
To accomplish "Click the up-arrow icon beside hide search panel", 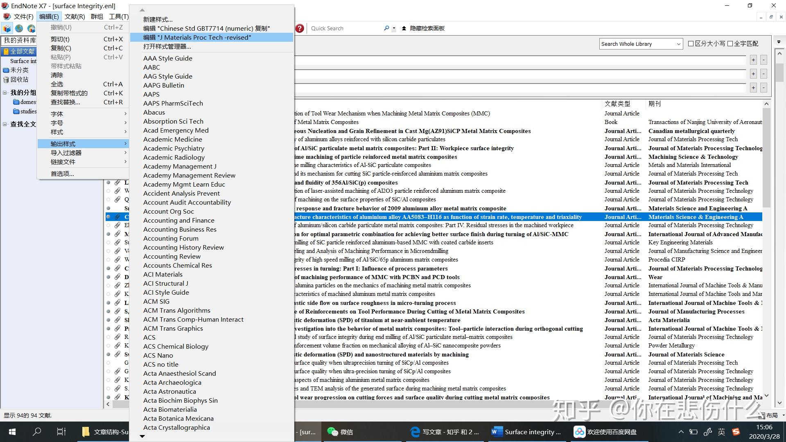I will click(404, 28).
